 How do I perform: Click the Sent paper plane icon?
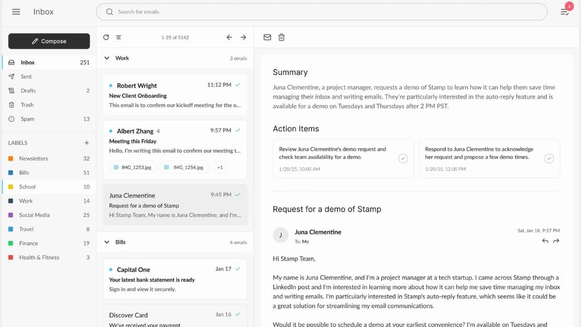click(12, 77)
